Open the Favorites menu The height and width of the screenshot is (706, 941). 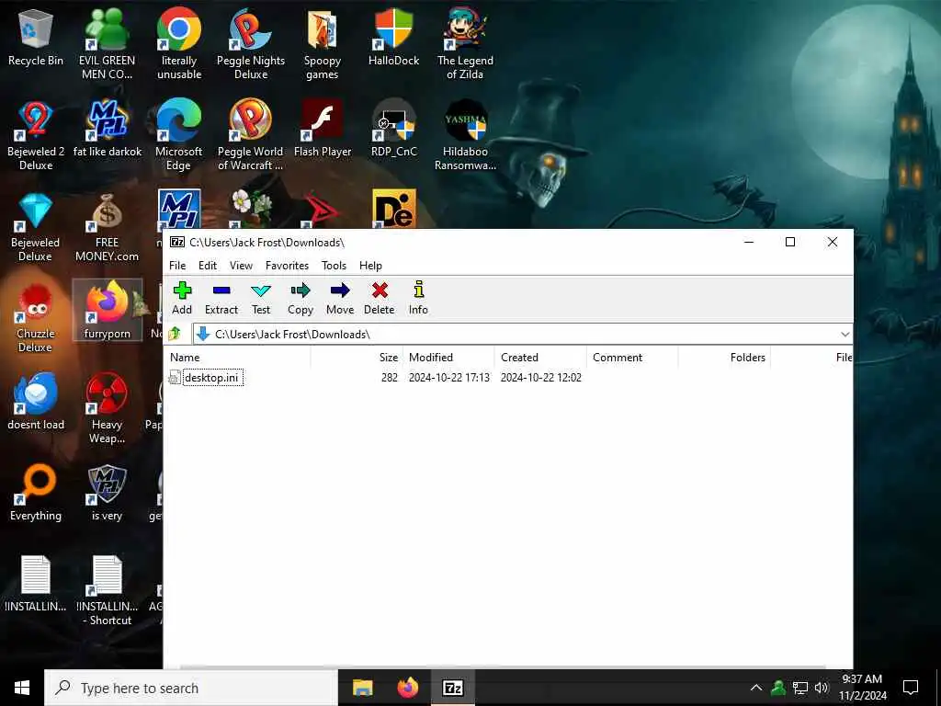(287, 266)
